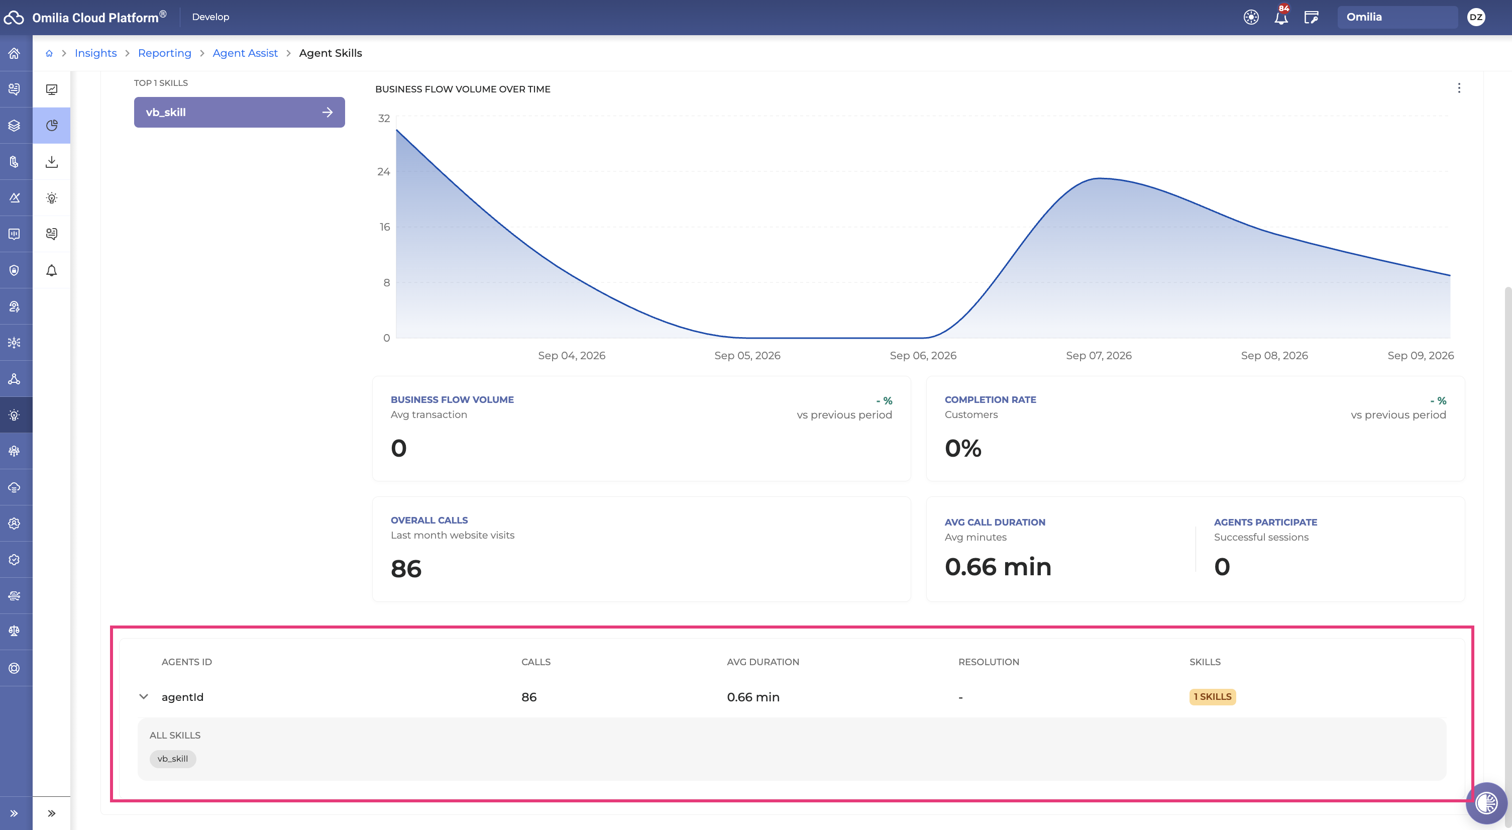
Task: Click the Develop label in the top bar
Action: (x=210, y=17)
